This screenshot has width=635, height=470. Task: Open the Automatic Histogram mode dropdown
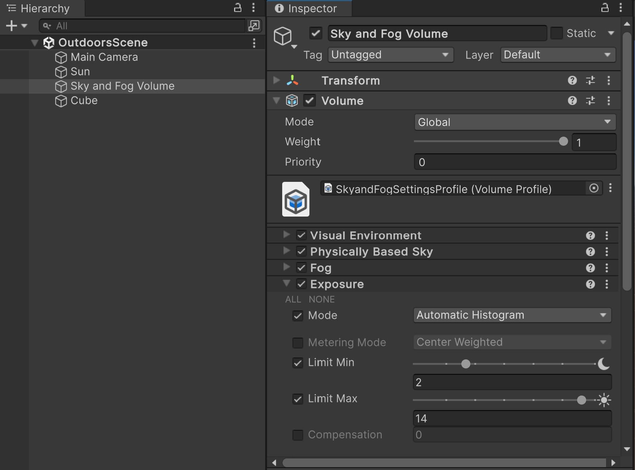(512, 315)
